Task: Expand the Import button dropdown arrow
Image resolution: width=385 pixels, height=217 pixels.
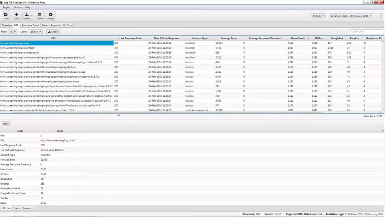Action: [32, 16]
